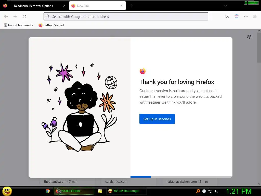Expand the List all tabs chevron
The width and height of the screenshot is (261, 196).
pos(225,6)
